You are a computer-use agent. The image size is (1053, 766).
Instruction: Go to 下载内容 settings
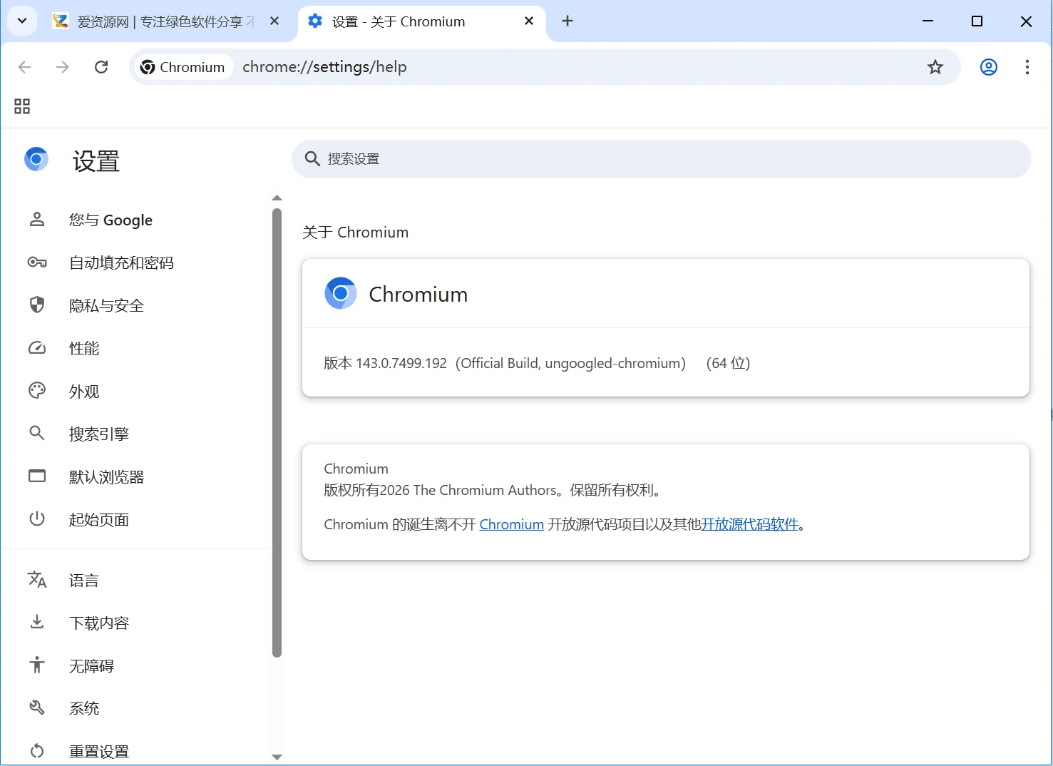(x=98, y=623)
